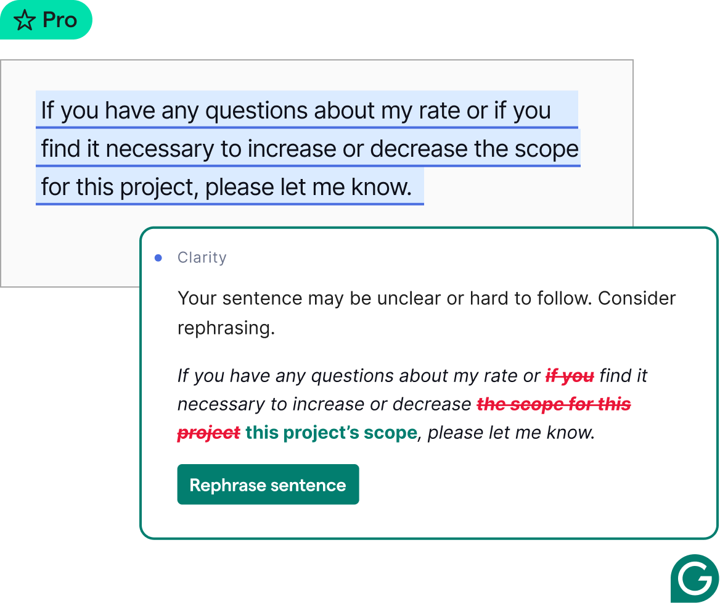Click the crossed-out words if you
This screenshot has height=603, width=720.
pyautogui.click(x=569, y=375)
